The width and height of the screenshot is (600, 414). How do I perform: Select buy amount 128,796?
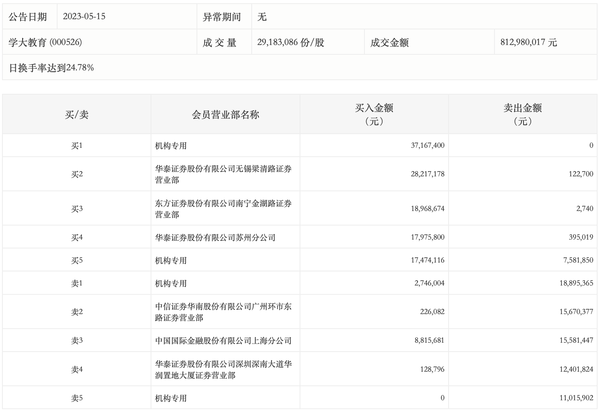point(432,369)
